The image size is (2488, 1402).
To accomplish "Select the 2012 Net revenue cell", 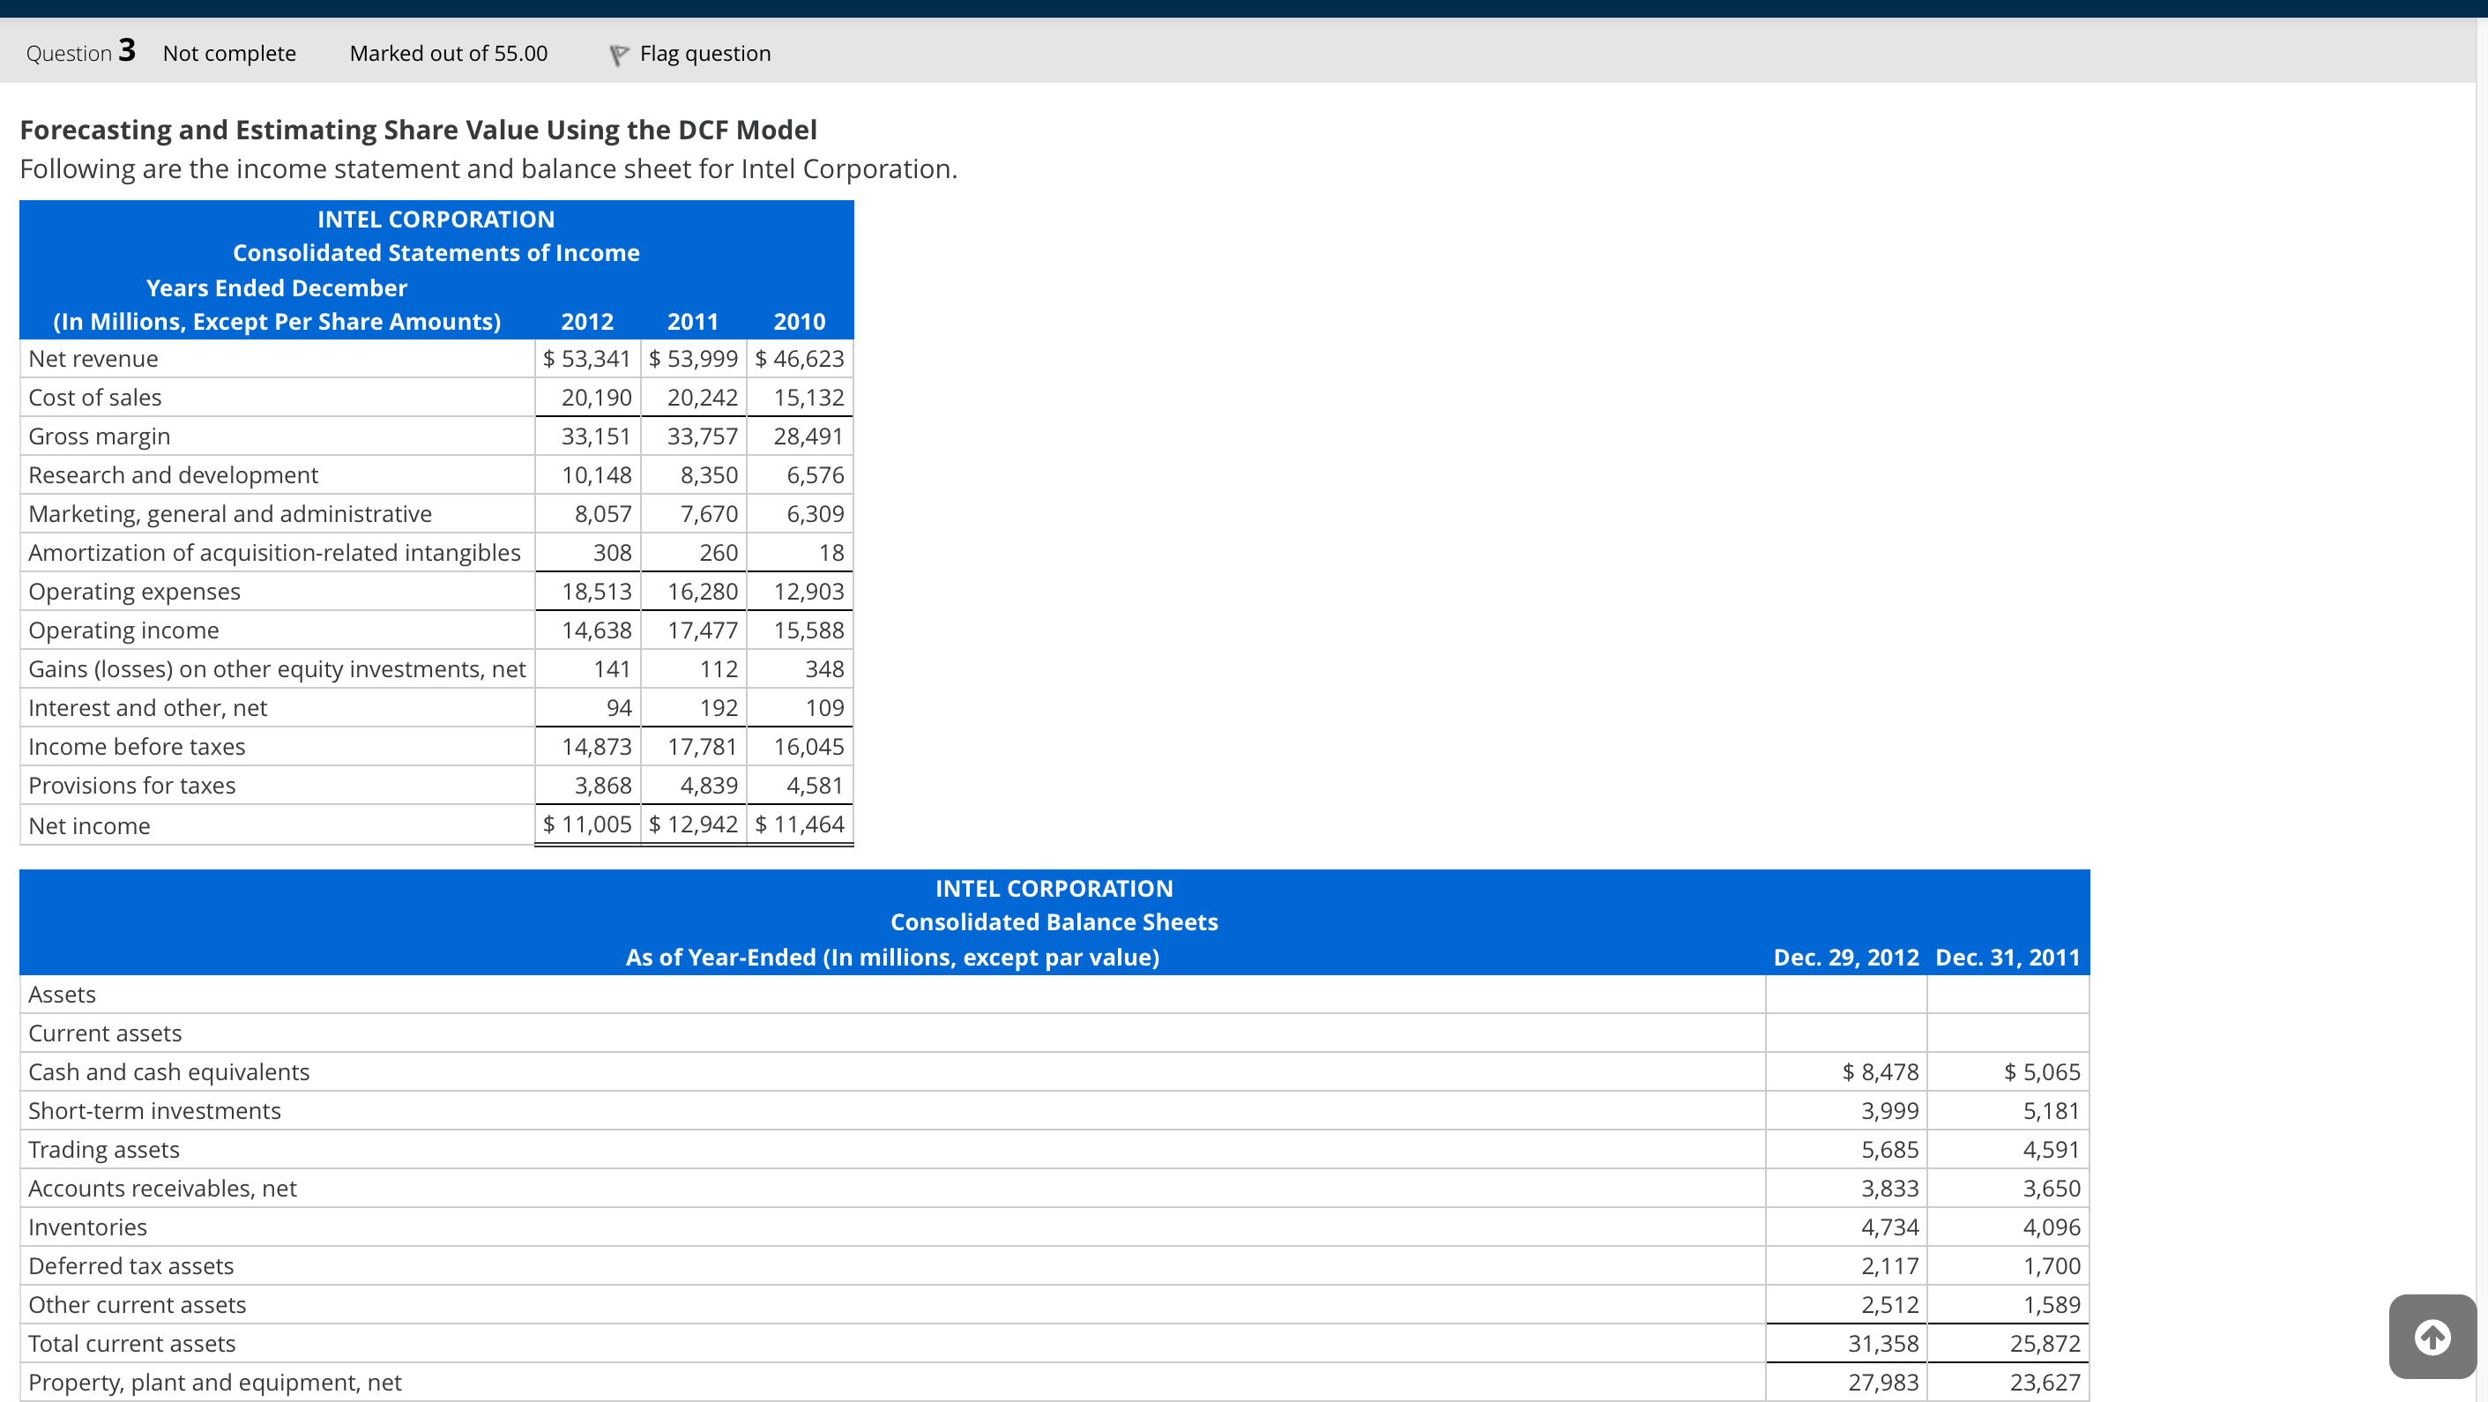I will pyautogui.click(x=587, y=359).
